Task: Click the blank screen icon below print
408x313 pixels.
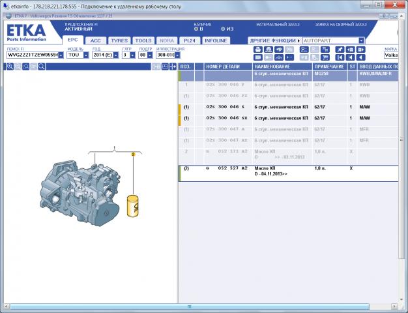Action: coord(257,57)
